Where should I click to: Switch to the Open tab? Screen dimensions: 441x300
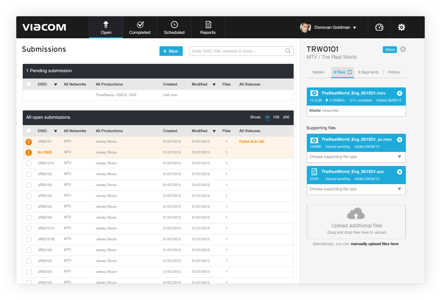pyautogui.click(x=106, y=27)
